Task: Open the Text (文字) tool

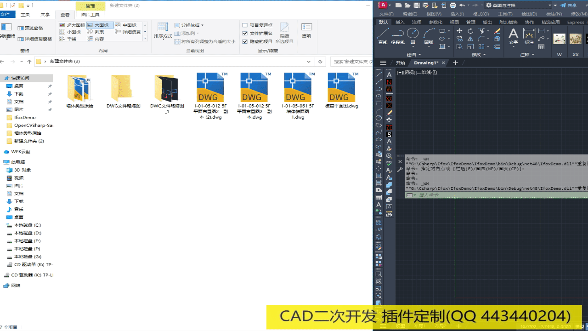Action: point(513,36)
